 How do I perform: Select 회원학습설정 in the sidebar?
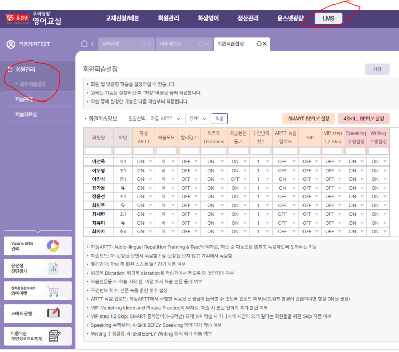33,84
